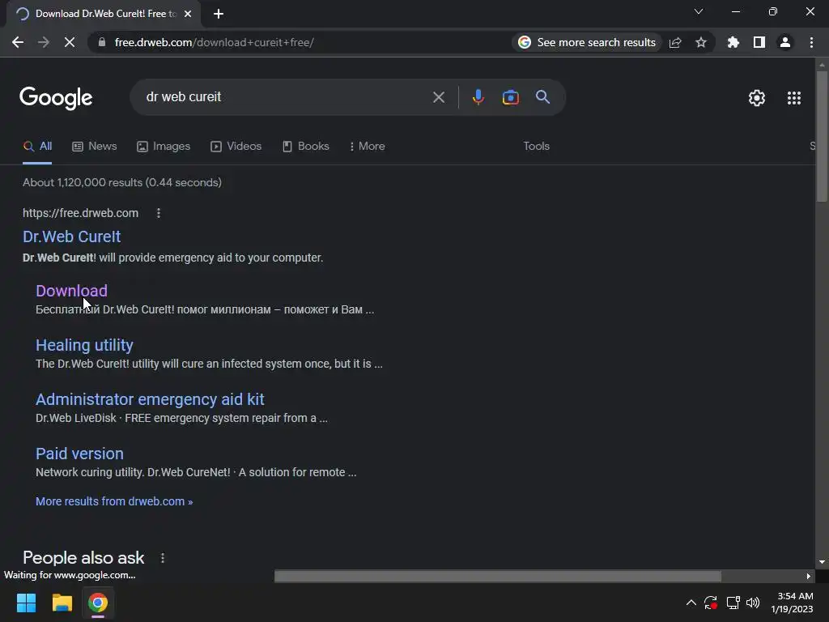Click the horizontal scrollbar right arrow
This screenshot has width=829, height=622.
point(809,576)
